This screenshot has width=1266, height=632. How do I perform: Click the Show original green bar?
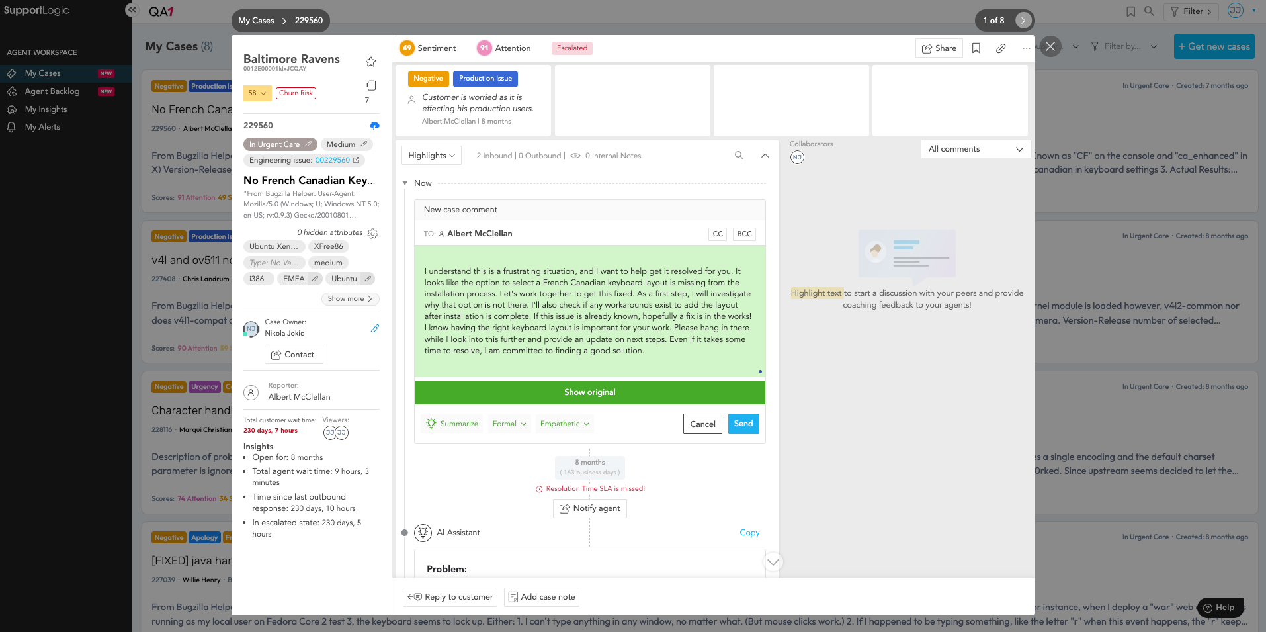589,392
